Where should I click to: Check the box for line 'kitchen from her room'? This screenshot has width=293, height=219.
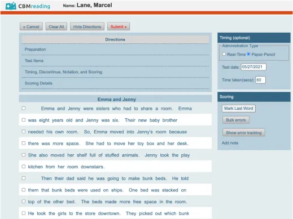point(24,167)
